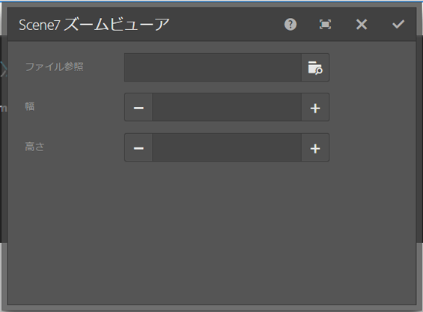Decrease the 幅 value with the minus button
This screenshot has height=312, width=423.
139,107
